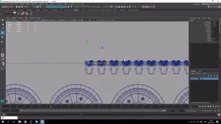Open Windows taskbar search
This screenshot has height=124, width=221.
click(8, 122)
